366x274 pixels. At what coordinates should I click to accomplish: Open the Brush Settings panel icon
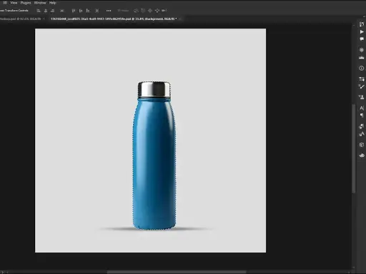tap(362, 78)
